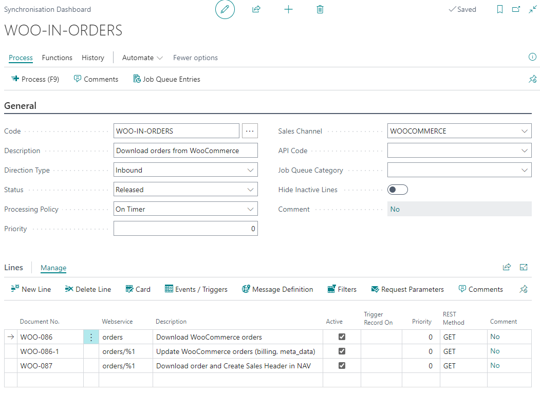Click the share icon in header

(x=256, y=9)
